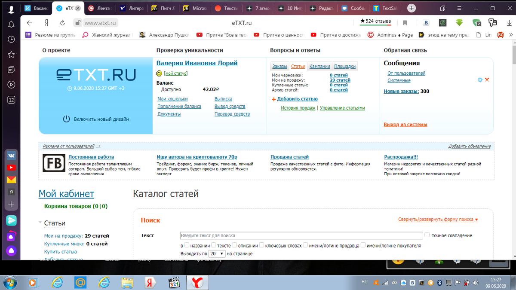516x290 pixels.
Task: Open the 524 отзыва reviews badge
Action: [x=375, y=21]
